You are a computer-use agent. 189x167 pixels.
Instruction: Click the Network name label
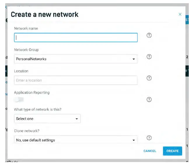[x=26, y=28]
